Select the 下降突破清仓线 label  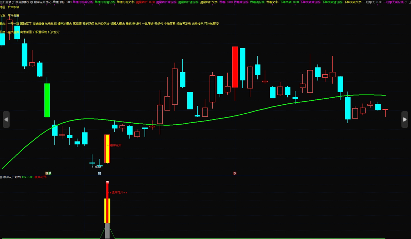coord(332,2)
